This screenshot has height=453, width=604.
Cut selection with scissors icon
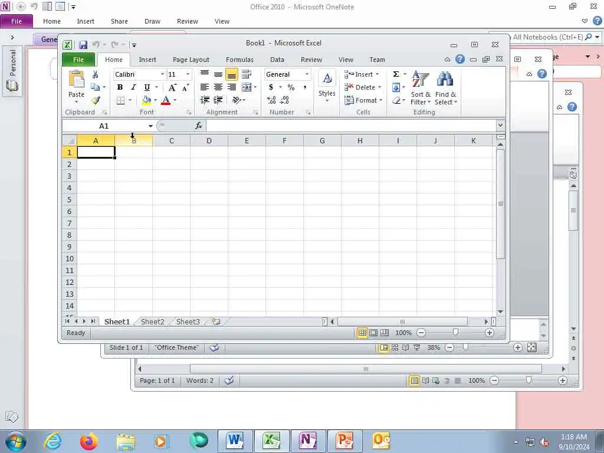(95, 74)
